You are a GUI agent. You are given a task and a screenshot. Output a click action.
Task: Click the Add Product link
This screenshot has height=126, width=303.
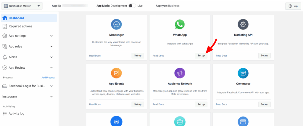pyautogui.click(x=48, y=77)
